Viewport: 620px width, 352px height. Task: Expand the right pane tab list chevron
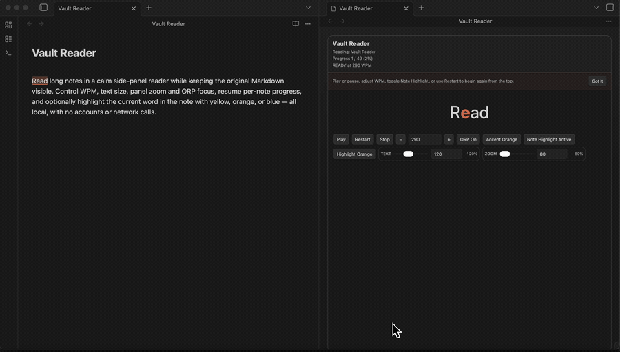[596, 8]
